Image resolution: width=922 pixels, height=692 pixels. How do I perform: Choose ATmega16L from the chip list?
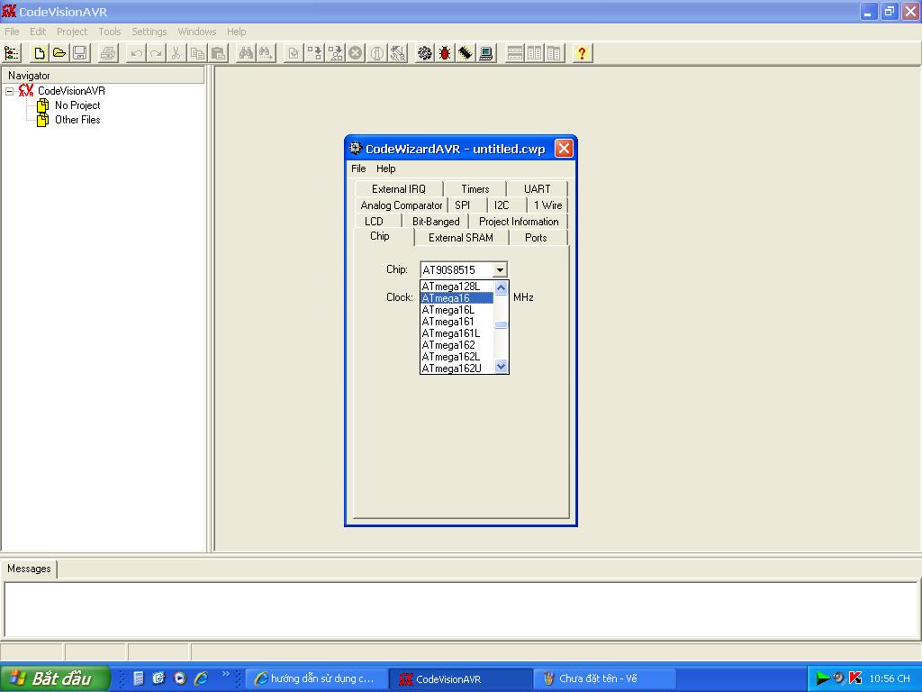coord(456,310)
